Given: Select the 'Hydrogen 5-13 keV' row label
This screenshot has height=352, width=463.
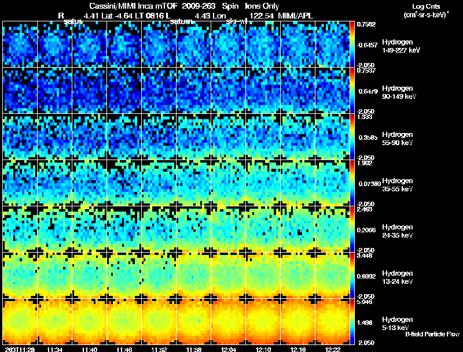Looking at the screenshot, I should click(398, 324).
